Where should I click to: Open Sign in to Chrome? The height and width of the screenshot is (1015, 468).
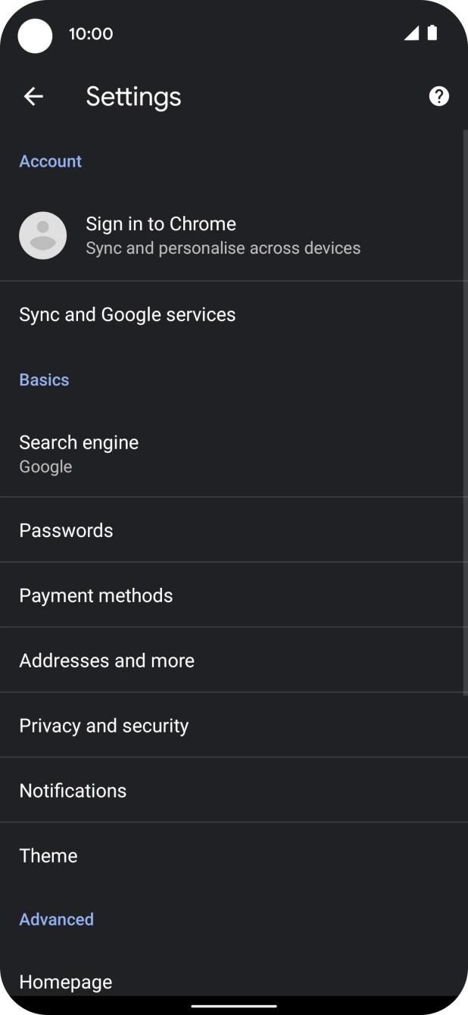(x=161, y=223)
